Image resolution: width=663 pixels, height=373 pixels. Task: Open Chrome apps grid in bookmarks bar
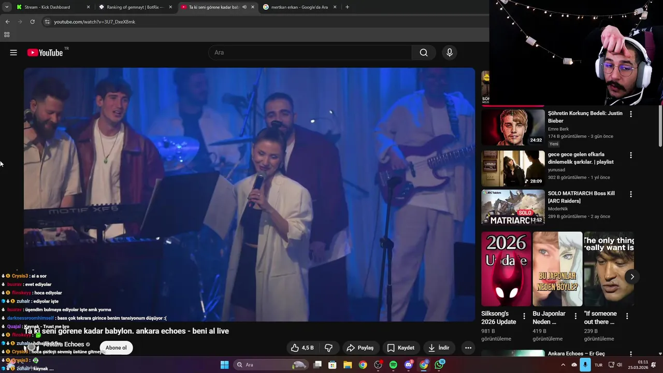click(7, 35)
